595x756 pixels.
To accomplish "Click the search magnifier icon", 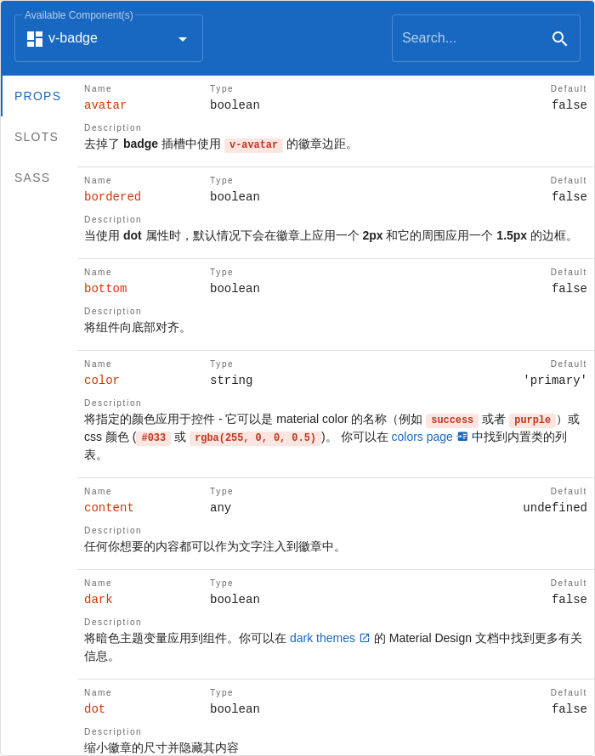I will point(560,38).
